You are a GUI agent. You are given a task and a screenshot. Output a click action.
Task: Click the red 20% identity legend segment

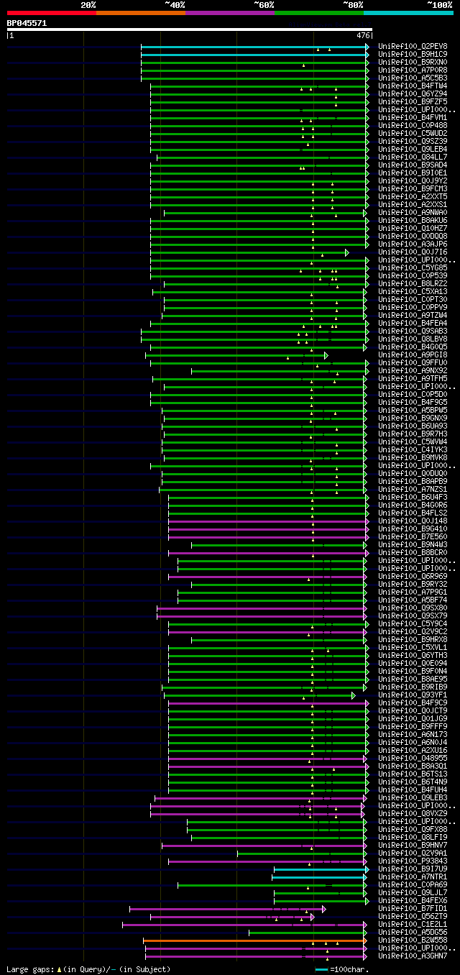tap(51, 13)
